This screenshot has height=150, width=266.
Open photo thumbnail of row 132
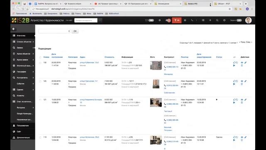[156, 65]
